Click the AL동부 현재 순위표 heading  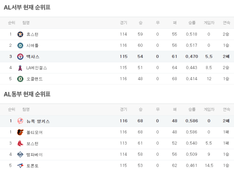tap(27, 94)
